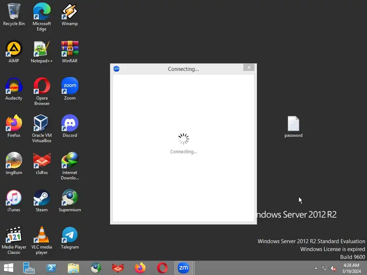Close the Zoom Connecting dialog
The height and width of the screenshot is (275, 367).
(249, 68)
